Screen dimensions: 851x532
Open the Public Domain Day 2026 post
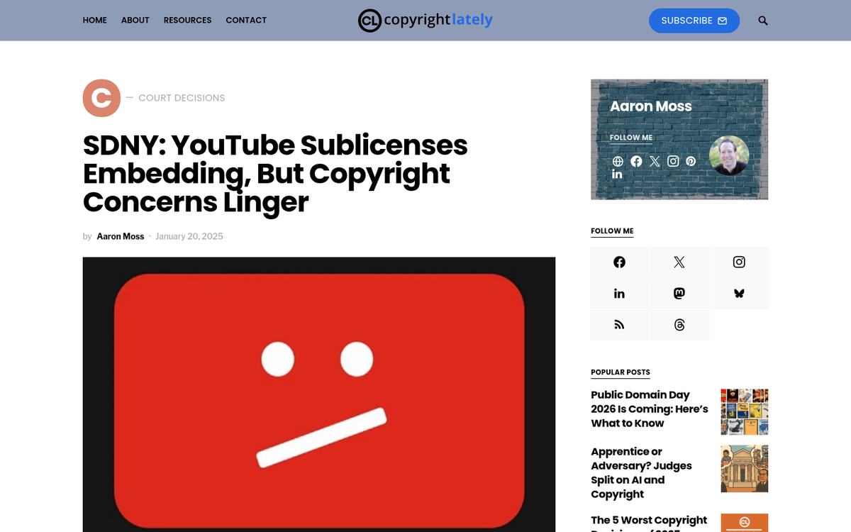[x=649, y=409]
